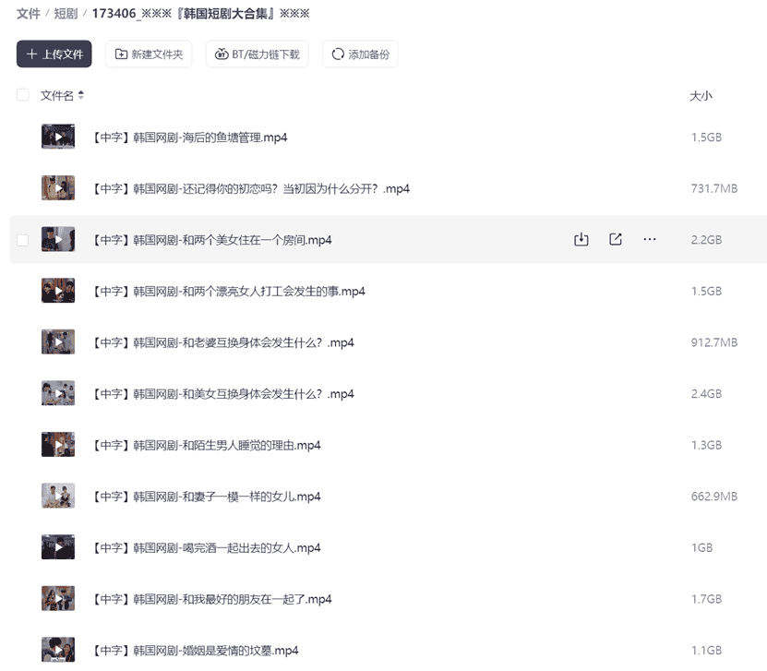Navigate to 短剧 breadcrumb folder
Screen dimensions: 767x671
tap(66, 14)
